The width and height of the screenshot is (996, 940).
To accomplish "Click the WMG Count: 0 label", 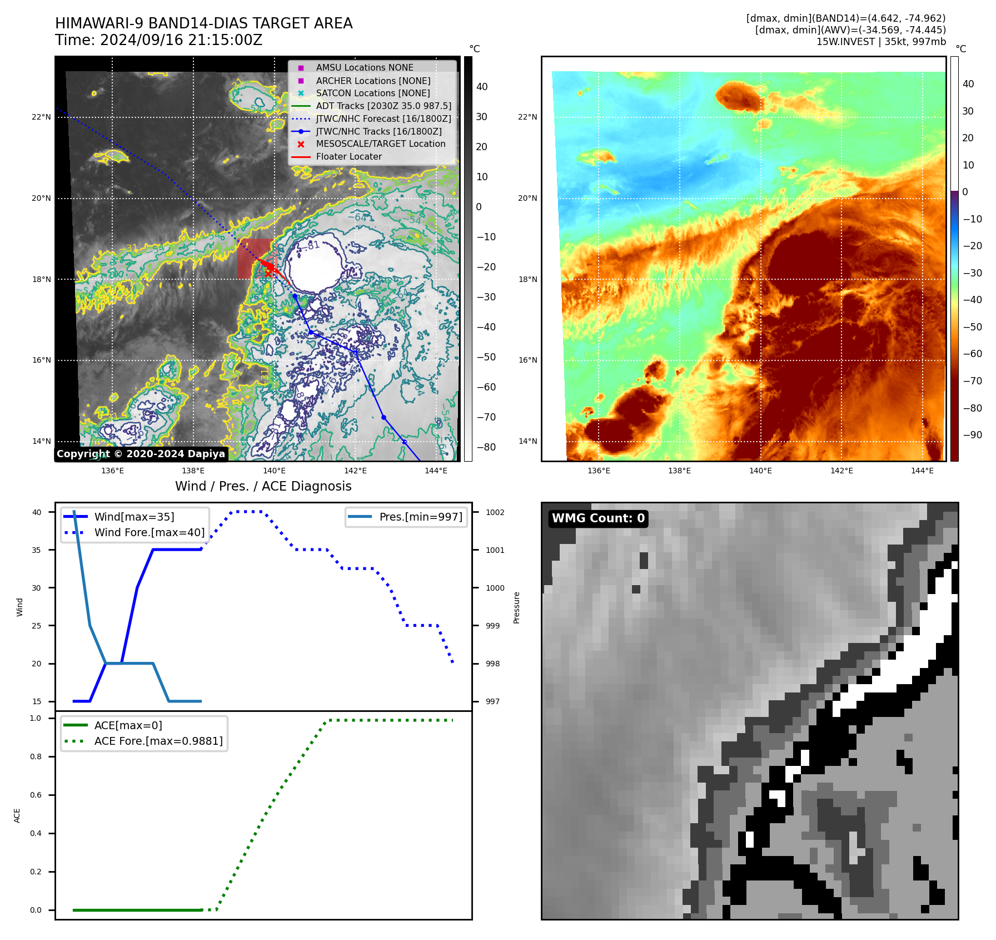I will coord(598,518).
